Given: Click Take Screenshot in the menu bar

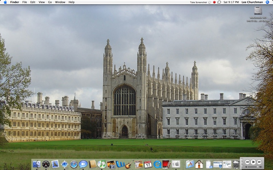Looking at the screenshot, I should point(198,2).
